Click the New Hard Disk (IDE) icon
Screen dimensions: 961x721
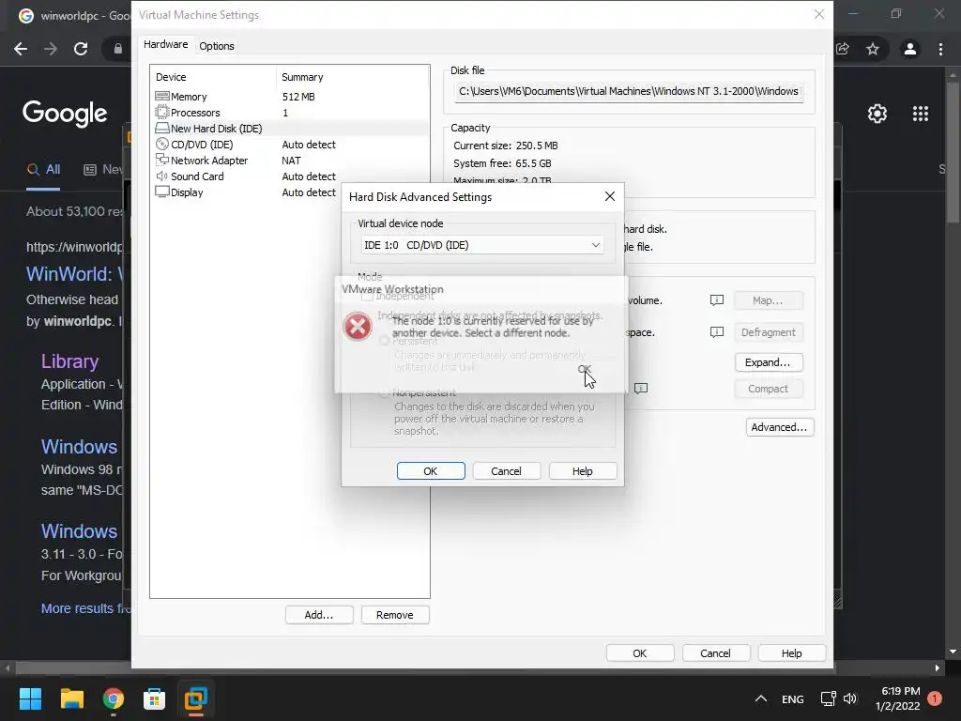tap(161, 128)
